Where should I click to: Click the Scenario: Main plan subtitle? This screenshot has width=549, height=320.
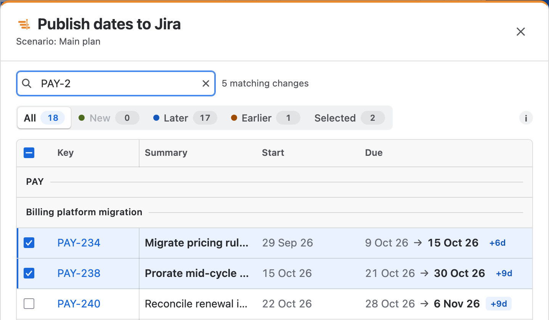click(58, 42)
